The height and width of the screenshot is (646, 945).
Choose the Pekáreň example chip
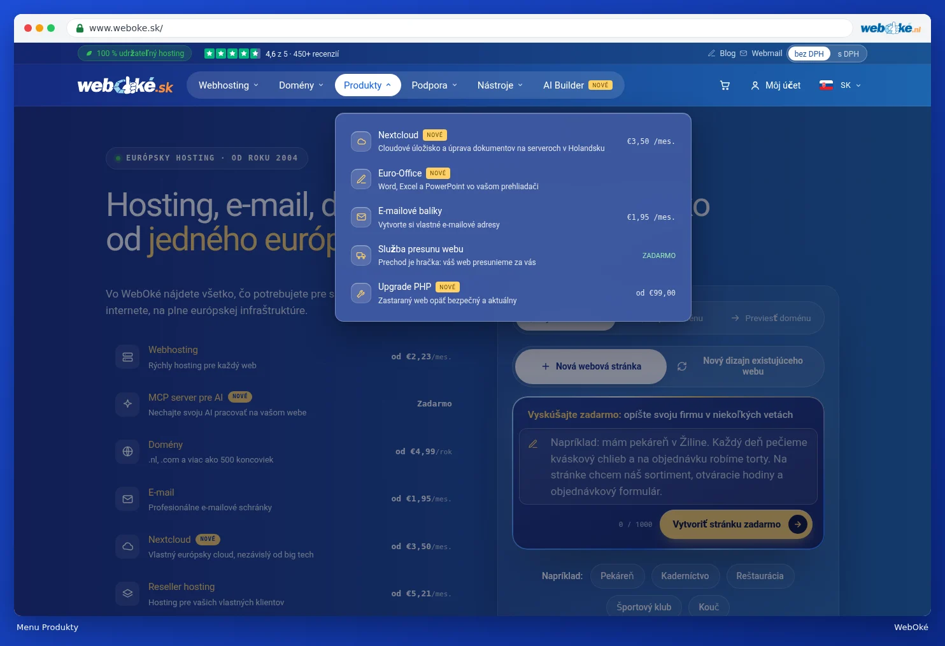617,576
